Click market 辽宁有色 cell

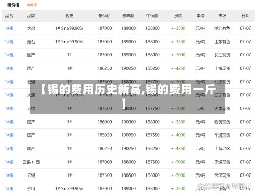tap(222, 95)
